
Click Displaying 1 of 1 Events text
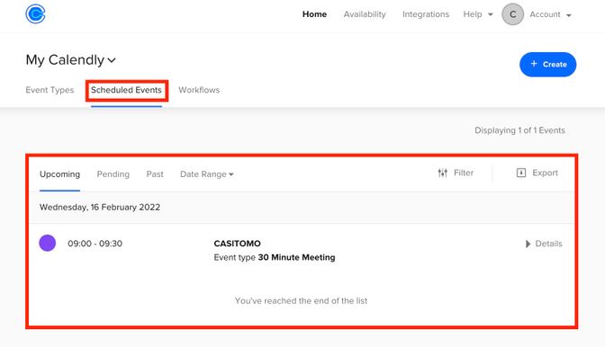pos(519,130)
